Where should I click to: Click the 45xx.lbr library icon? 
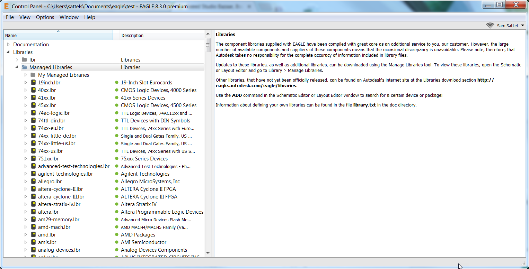click(33, 105)
